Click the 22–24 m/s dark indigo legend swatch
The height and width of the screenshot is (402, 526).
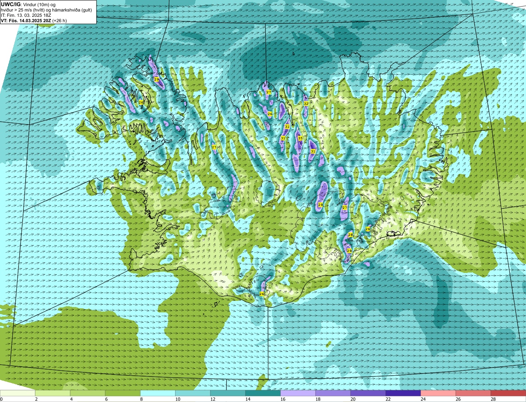click(x=403, y=393)
